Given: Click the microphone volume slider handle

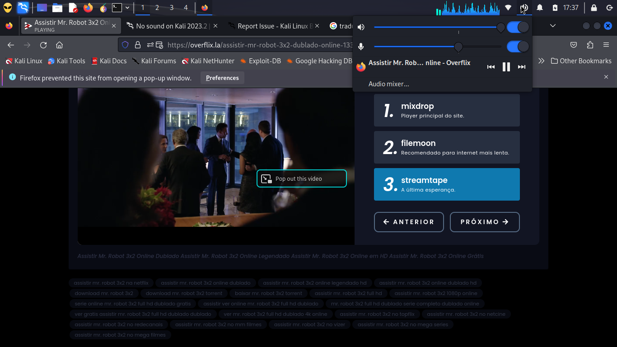Looking at the screenshot, I should tap(458, 47).
